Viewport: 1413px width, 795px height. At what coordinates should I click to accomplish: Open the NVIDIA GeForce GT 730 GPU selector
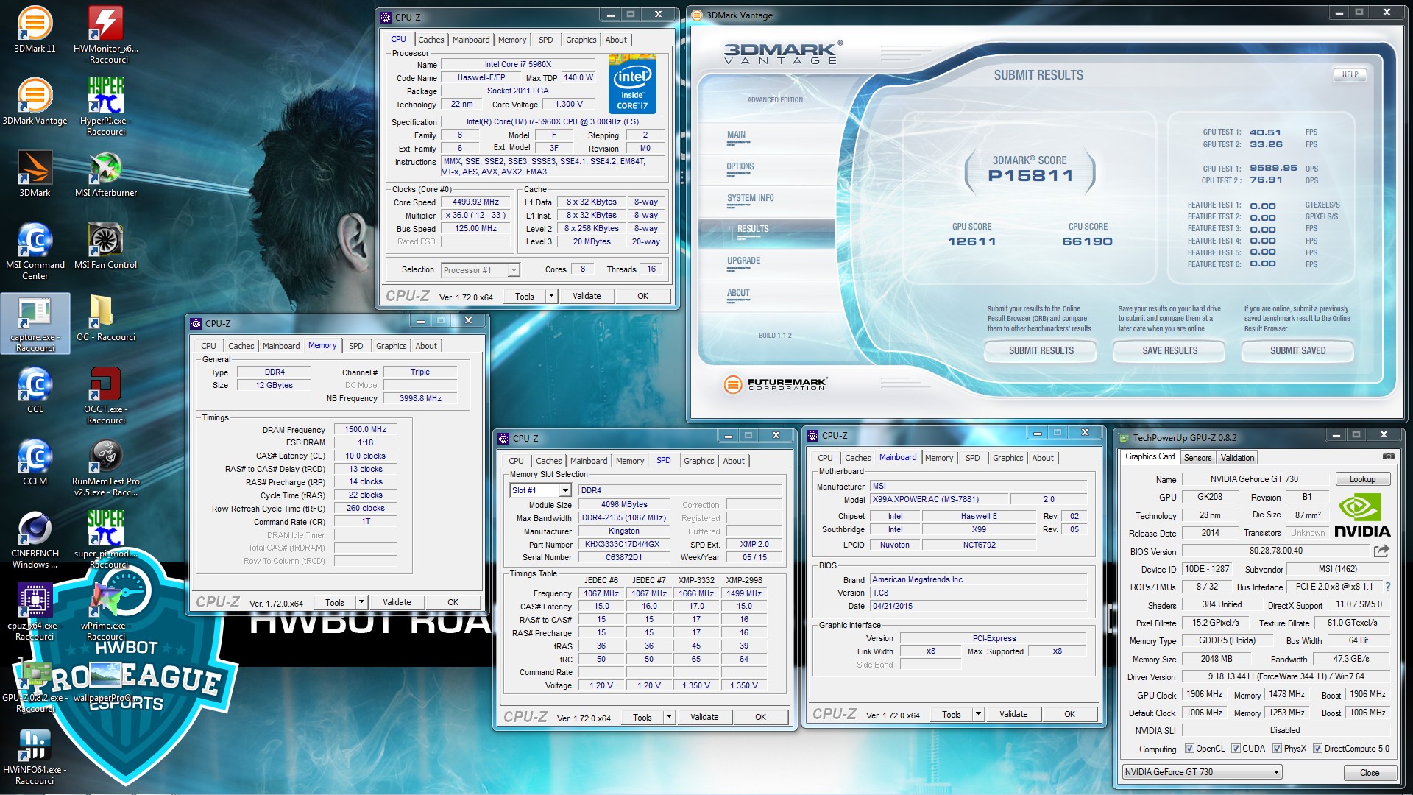coord(1202,772)
